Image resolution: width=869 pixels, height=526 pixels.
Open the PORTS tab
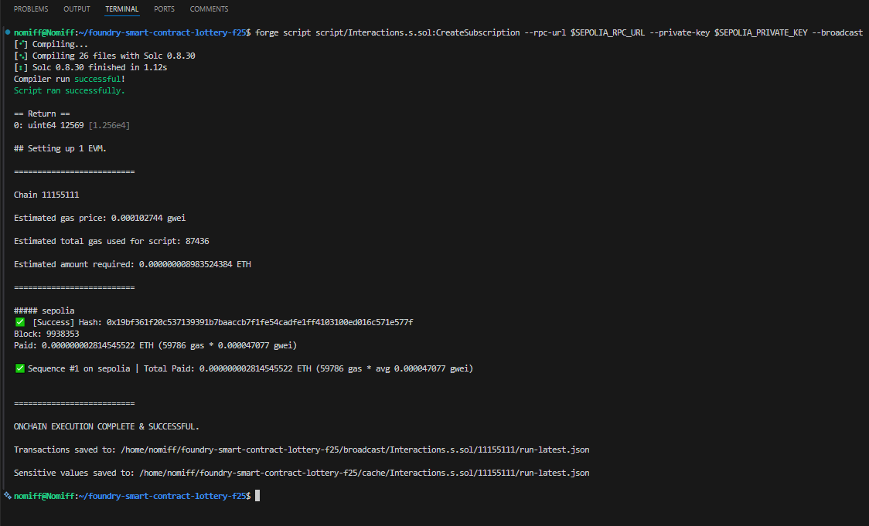pos(164,8)
